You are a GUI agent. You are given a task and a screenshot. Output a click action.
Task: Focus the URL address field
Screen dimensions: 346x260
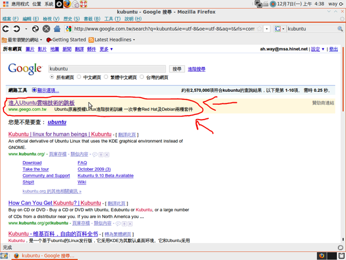[164, 29]
